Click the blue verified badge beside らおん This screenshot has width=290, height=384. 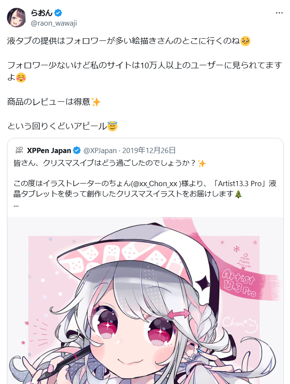pos(58,13)
